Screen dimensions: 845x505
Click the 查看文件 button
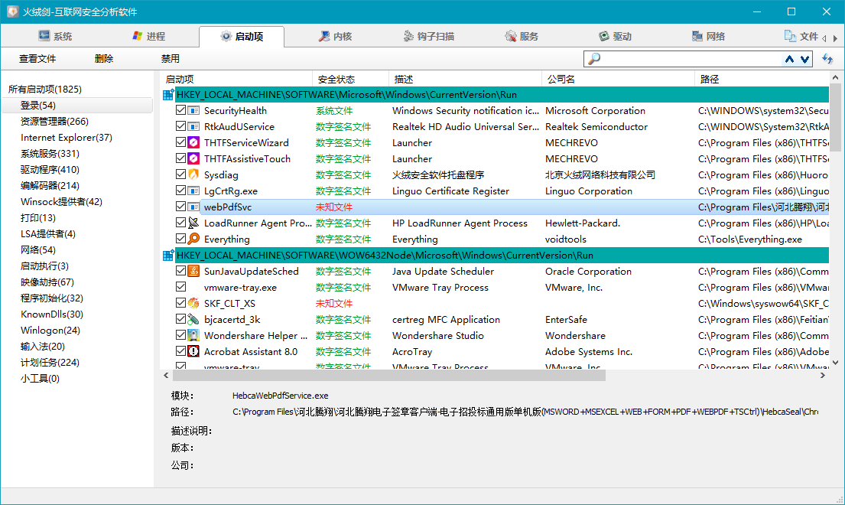pos(37,59)
